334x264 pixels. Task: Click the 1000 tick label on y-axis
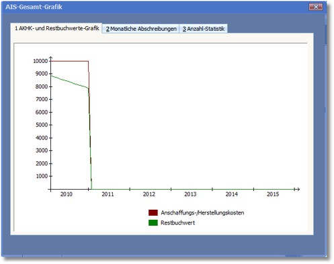(42, 176)
